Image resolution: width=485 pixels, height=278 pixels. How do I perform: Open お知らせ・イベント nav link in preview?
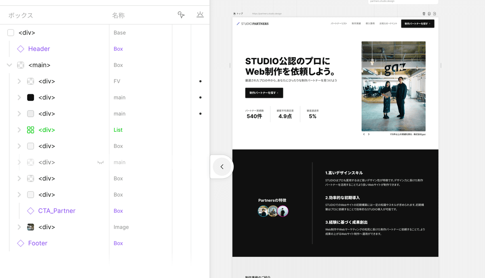pos(388,24)
